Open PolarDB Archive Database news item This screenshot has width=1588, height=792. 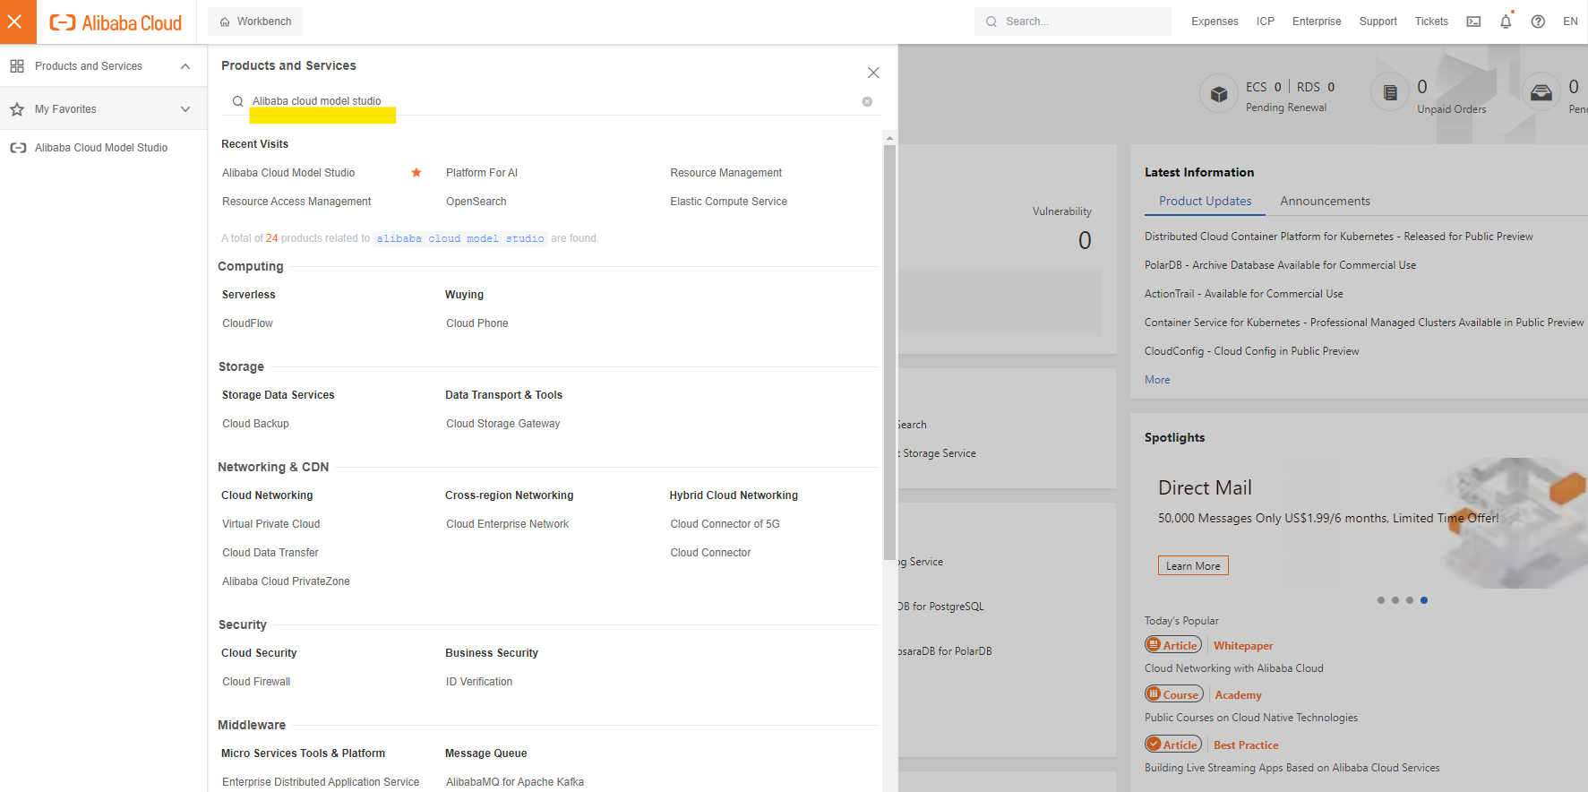coord(1280,265)
